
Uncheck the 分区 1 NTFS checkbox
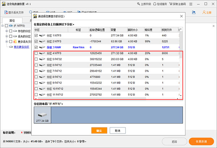(x=36, y=36)
